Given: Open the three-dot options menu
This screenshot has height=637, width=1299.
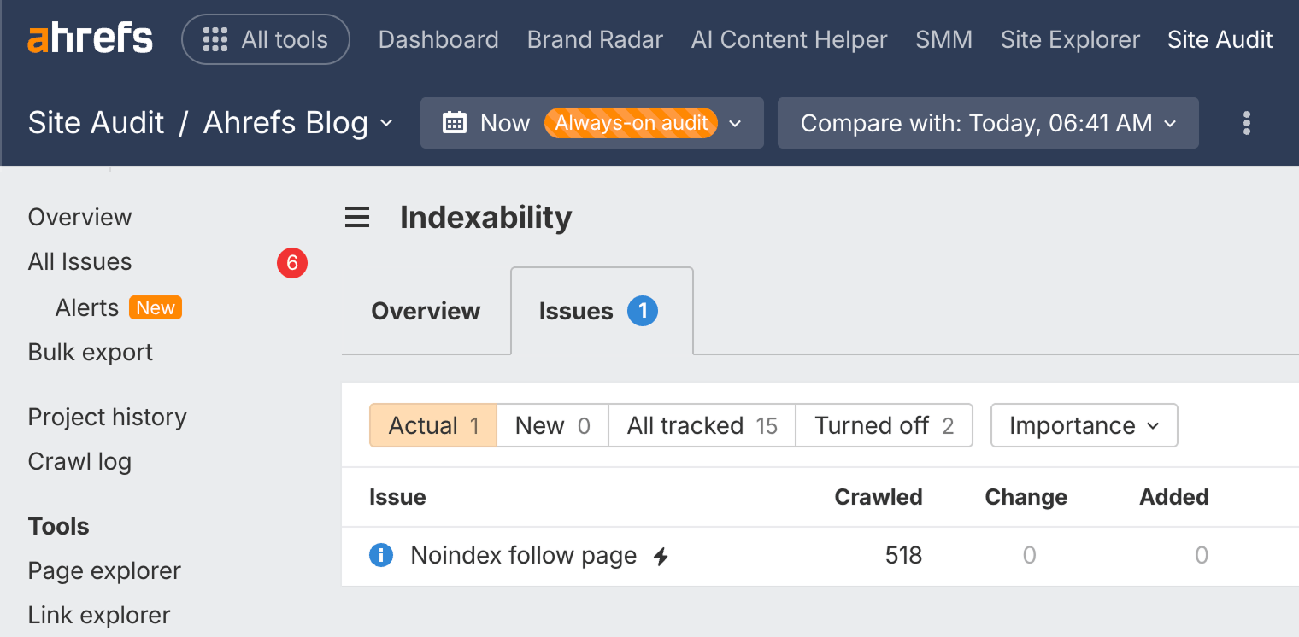Looking at the screenshot, I should pyautogui.click(x=1246, y=123).
